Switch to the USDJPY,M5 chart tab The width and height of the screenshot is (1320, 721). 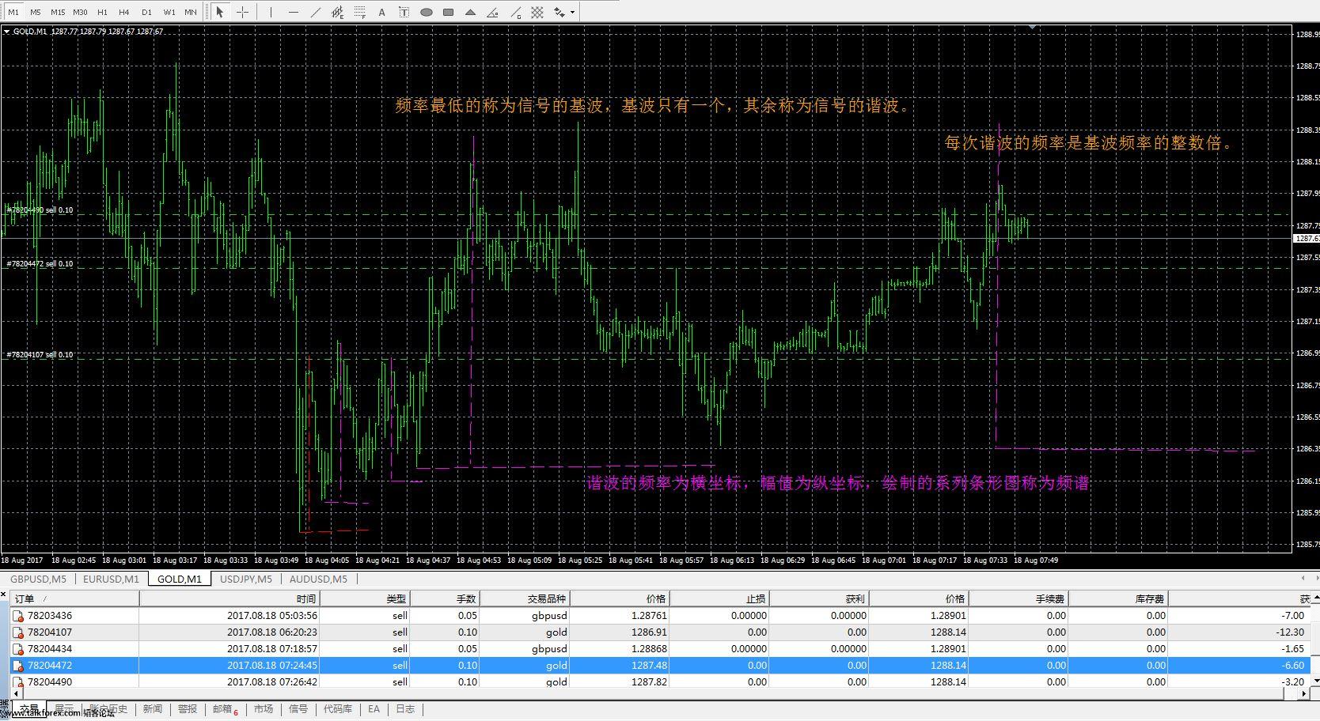coord(246,579)
